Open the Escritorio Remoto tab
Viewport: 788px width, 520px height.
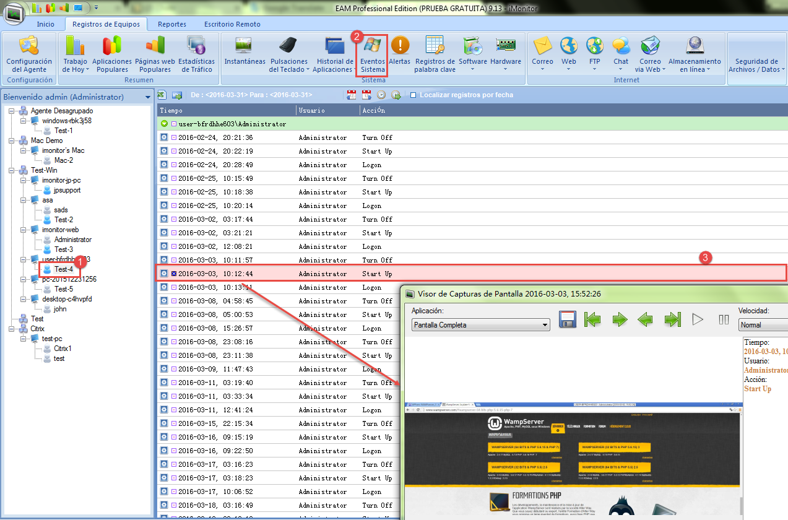[232, 24]
